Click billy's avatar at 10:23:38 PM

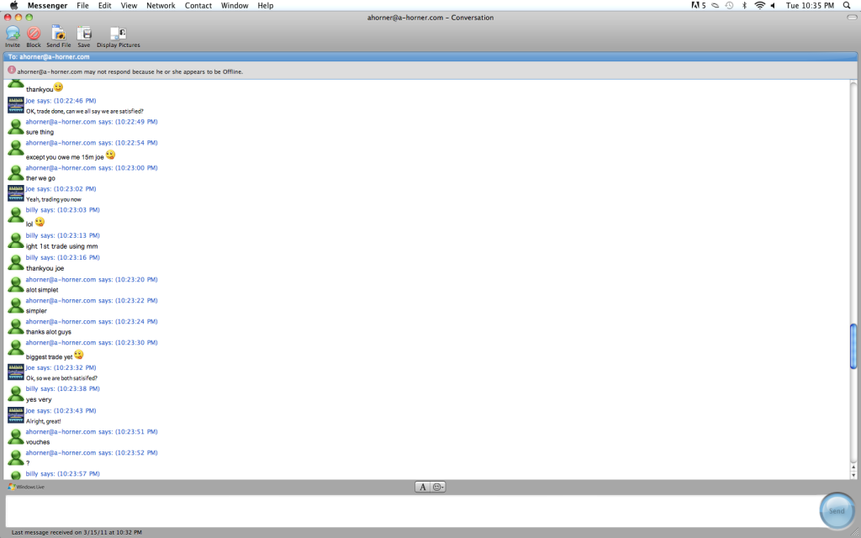pos(15,393)
